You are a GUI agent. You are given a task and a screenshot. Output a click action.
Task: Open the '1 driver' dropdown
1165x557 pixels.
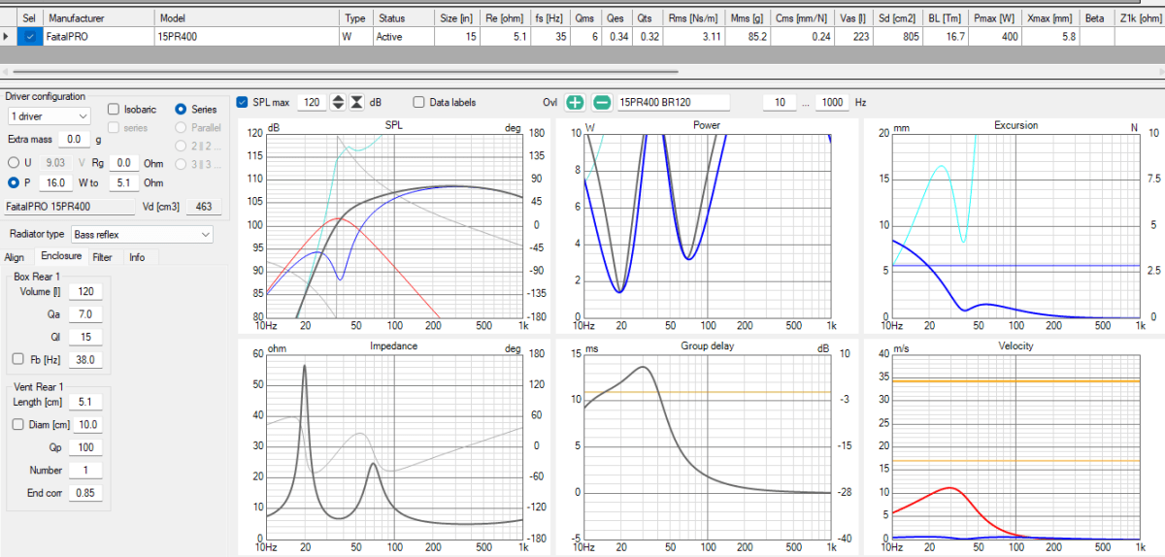click(x=48, y=115)
